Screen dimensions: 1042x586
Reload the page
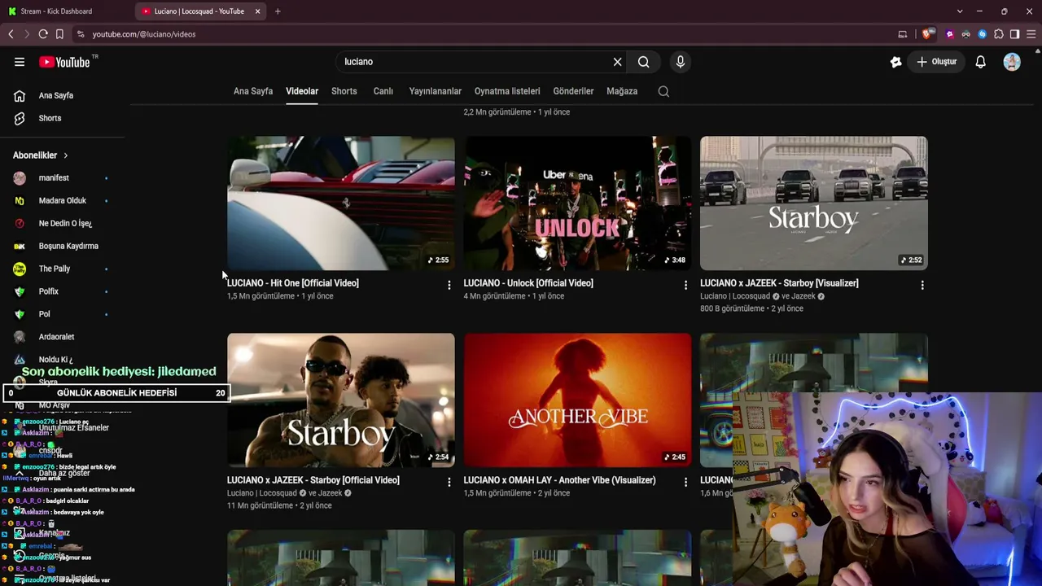(x=43, y=34)
